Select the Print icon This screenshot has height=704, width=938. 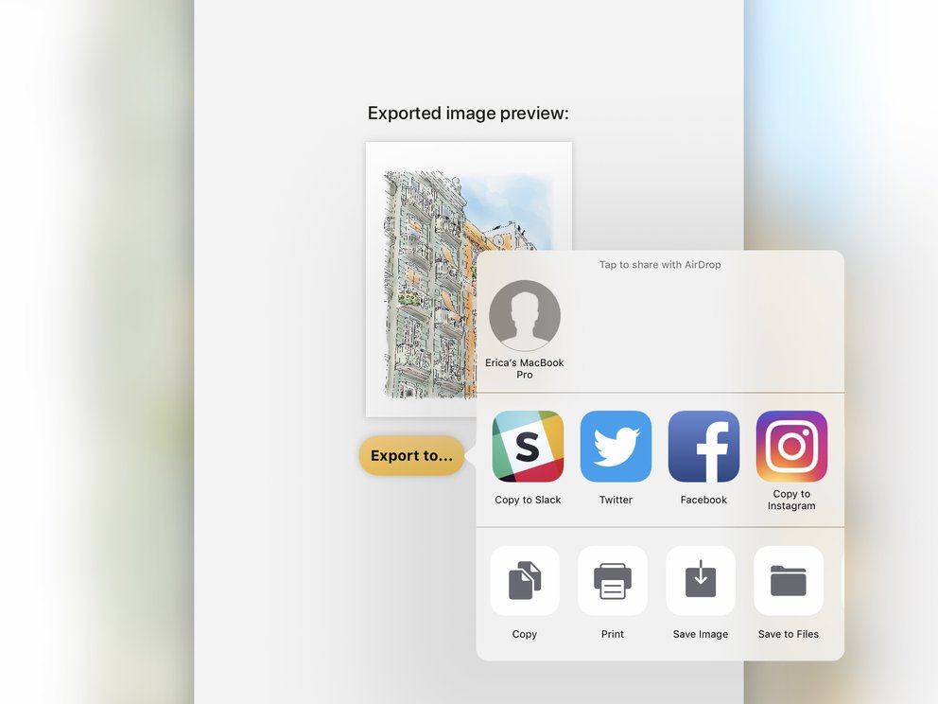click(x=613, y=580)
